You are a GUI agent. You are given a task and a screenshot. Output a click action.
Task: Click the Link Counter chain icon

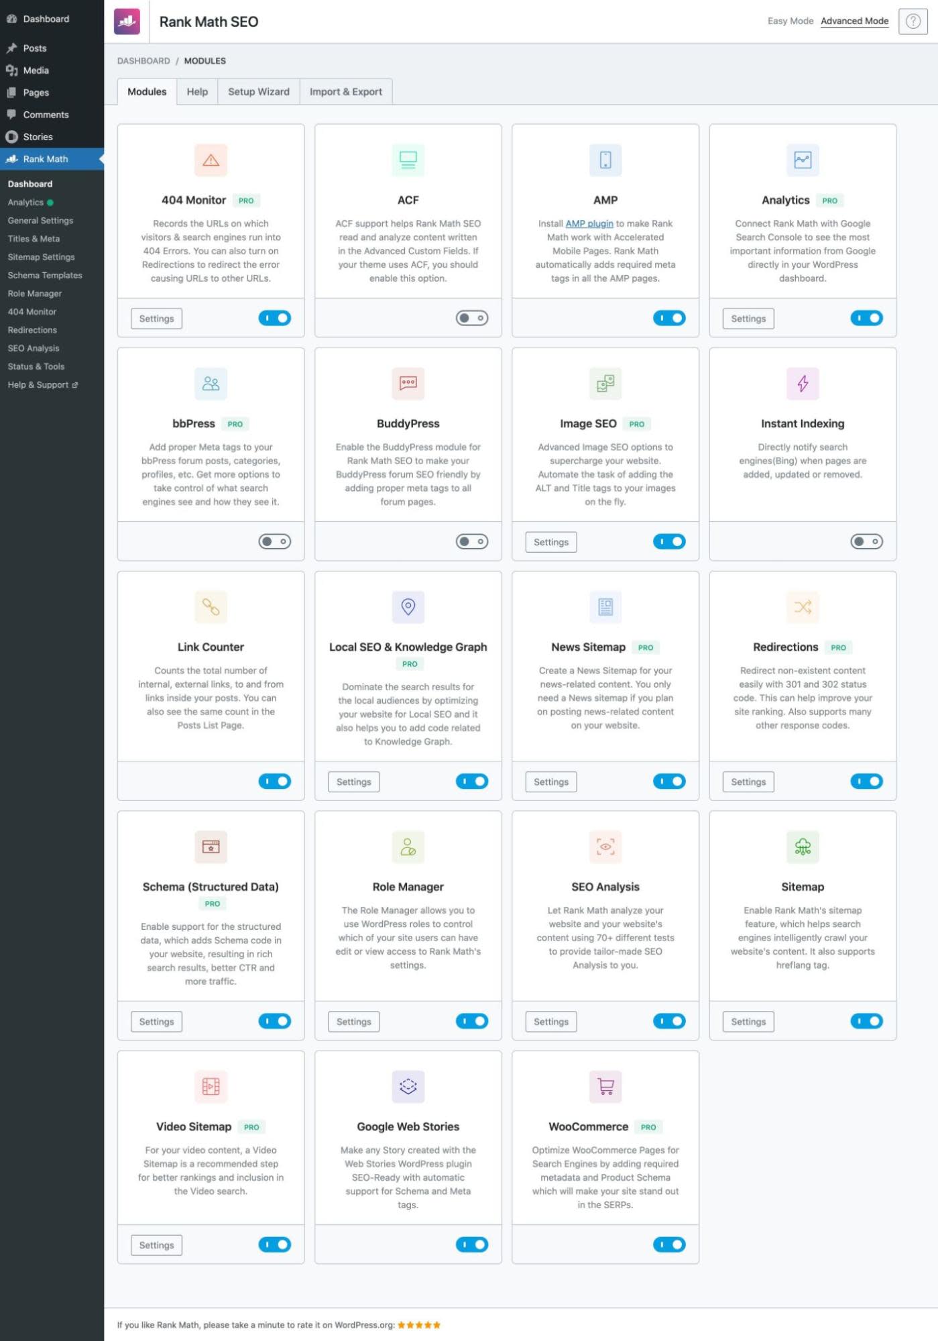point(211,606)
